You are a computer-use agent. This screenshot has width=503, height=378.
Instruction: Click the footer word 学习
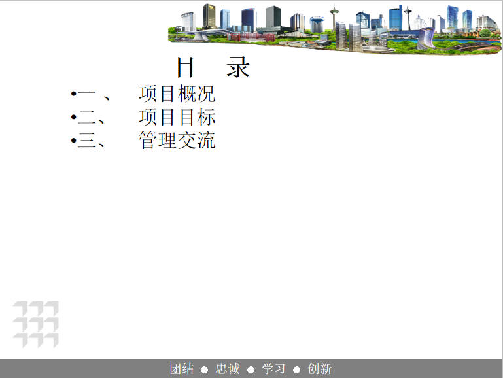[x=273, y=369]
